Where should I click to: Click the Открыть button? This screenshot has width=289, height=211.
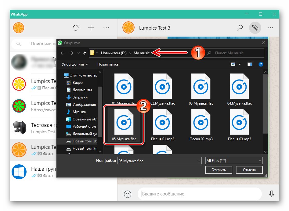[219, 170]
